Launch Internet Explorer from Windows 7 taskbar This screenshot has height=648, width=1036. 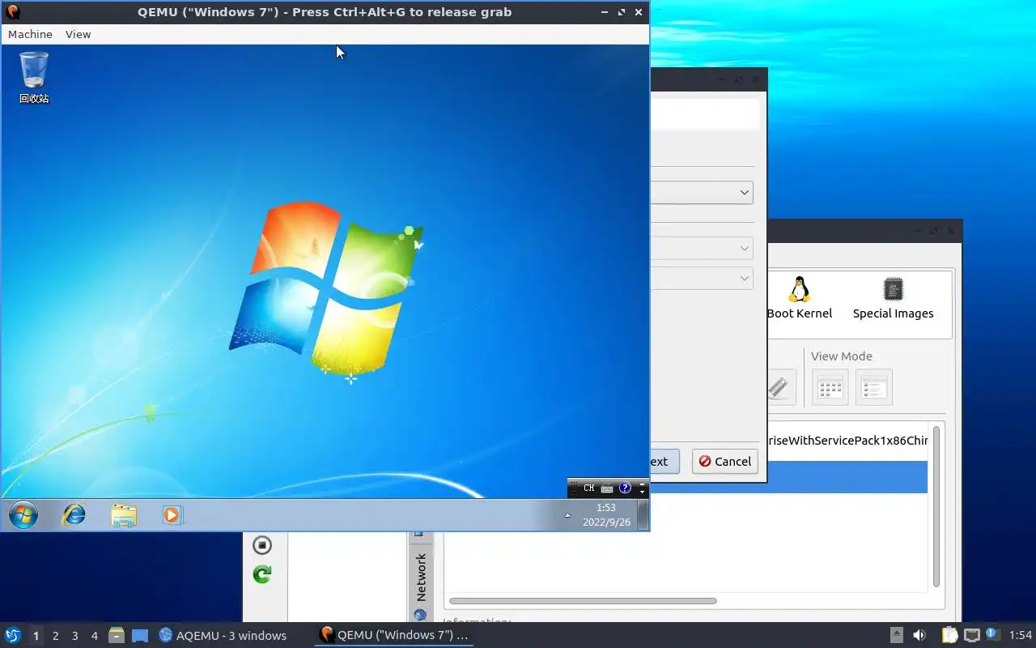pos(74,514)
